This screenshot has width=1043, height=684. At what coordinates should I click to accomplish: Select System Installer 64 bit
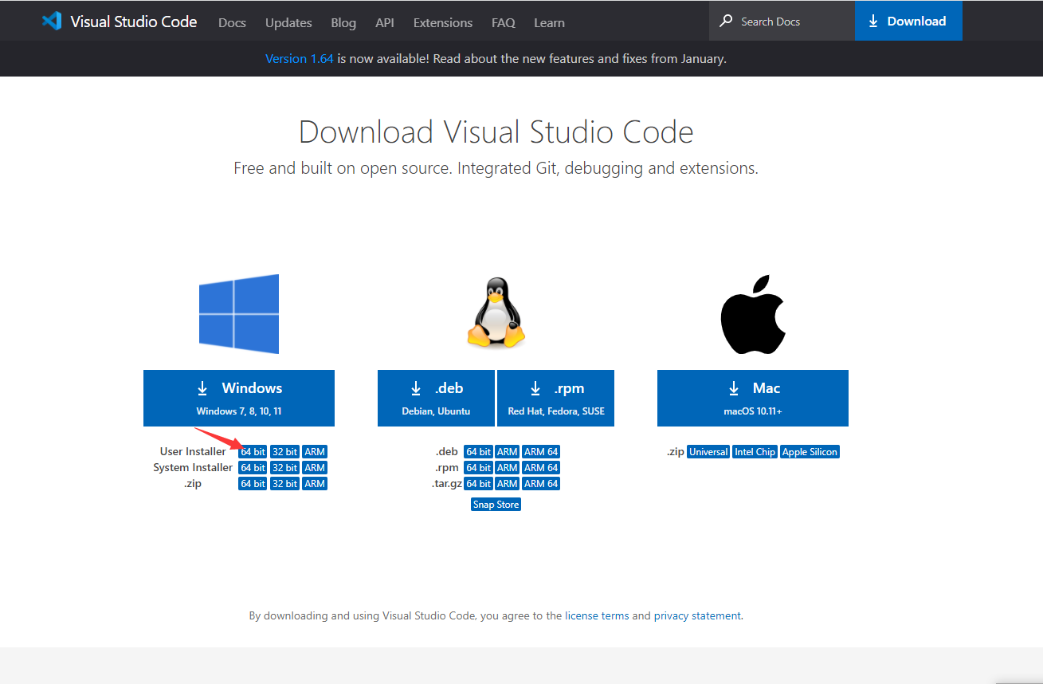tap(253, 468)
